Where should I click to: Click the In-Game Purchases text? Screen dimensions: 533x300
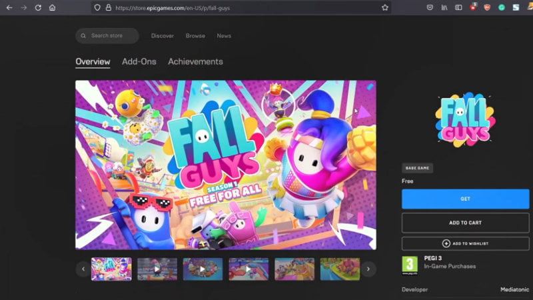click(x=450, y=266)
